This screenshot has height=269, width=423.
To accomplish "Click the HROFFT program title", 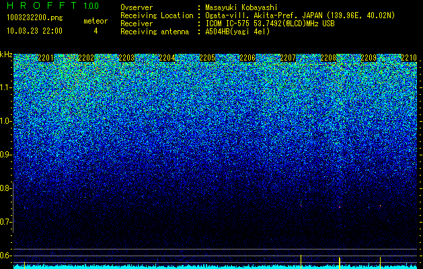I will point(42,5).
